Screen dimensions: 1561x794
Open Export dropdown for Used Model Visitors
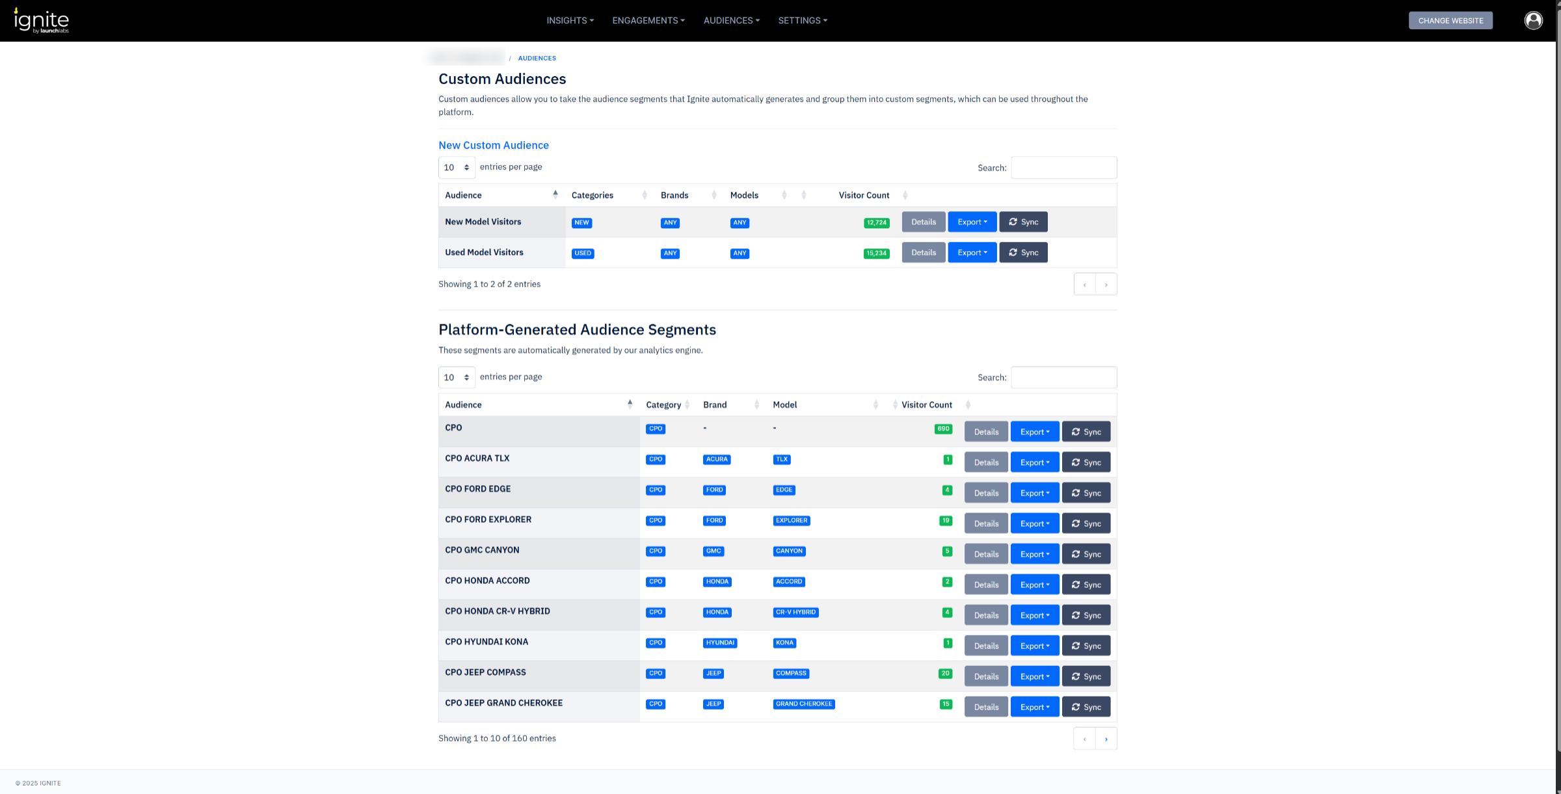[x=972, y=252]
